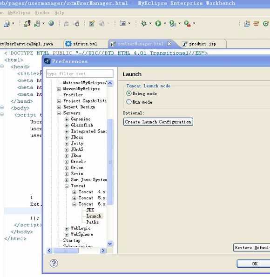Image resolution: width=270 pixels, height=277 pixels.
Task: Click the Restore Defaults button
Action: coord(252,248)
